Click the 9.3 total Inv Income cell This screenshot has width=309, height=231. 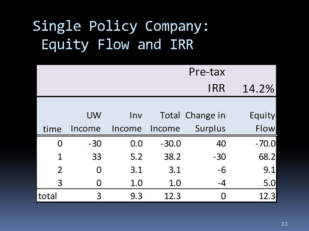click(136, 196)
